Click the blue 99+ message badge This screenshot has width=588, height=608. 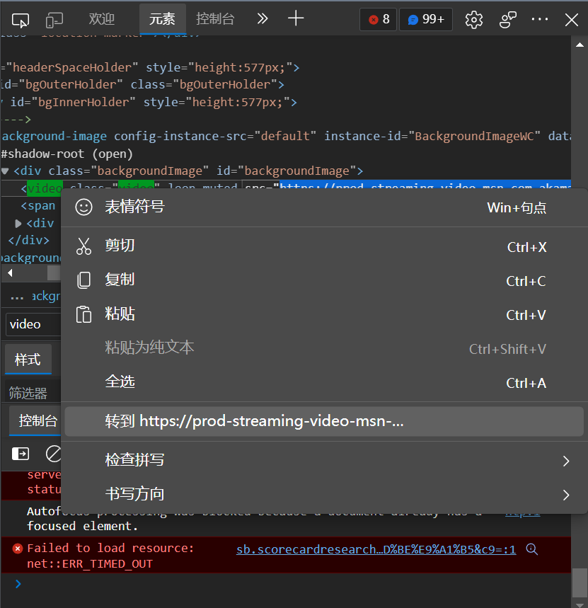(x=425, y=20)
